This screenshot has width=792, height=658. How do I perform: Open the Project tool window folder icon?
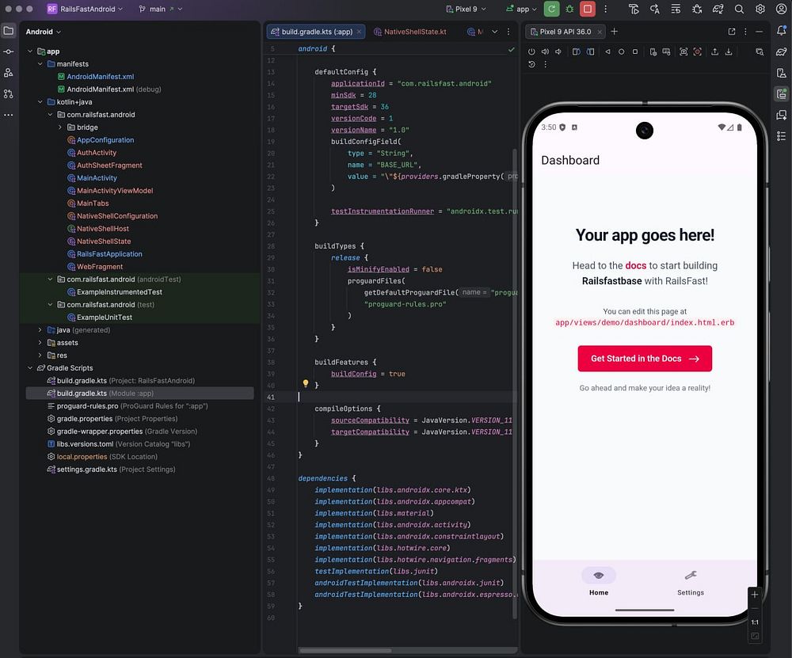pos(9,30)
